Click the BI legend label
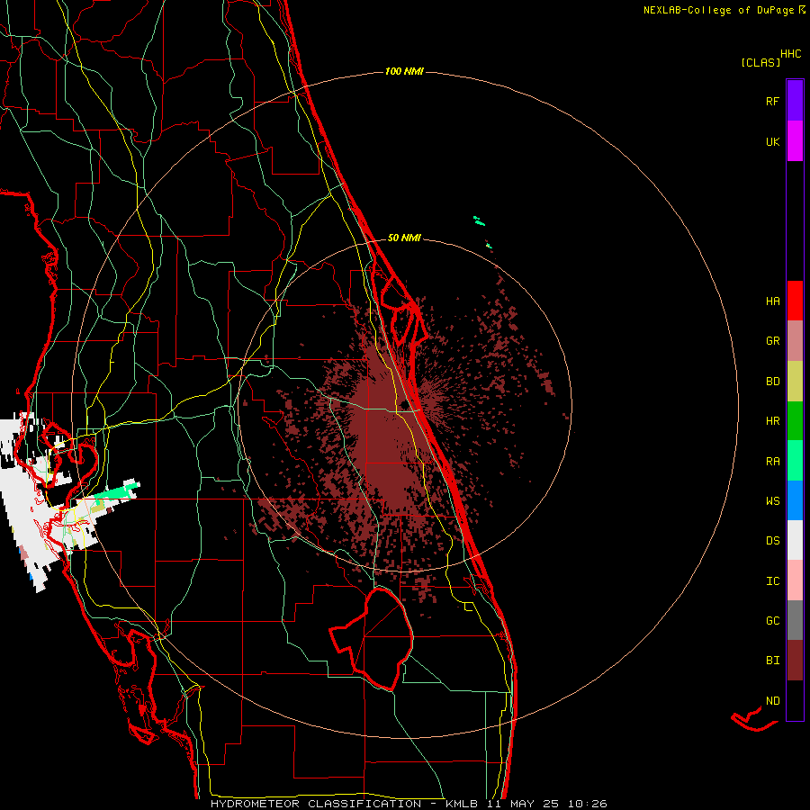This screenshot has width=810, height=810. click(772, 661)
